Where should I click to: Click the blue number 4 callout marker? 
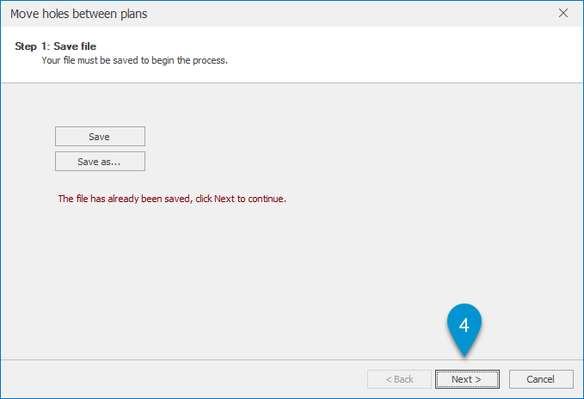pos(464,327)
